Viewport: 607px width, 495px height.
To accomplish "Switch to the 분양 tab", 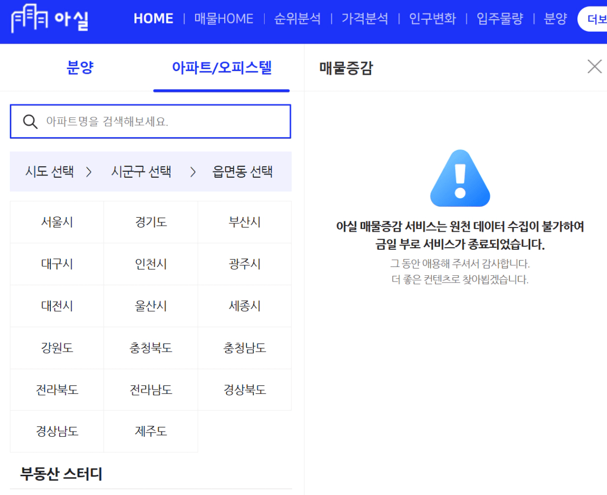I will pos(80,68).
